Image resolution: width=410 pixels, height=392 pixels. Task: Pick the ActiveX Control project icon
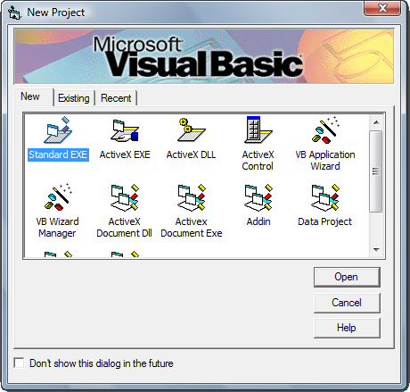coord(258,129)
